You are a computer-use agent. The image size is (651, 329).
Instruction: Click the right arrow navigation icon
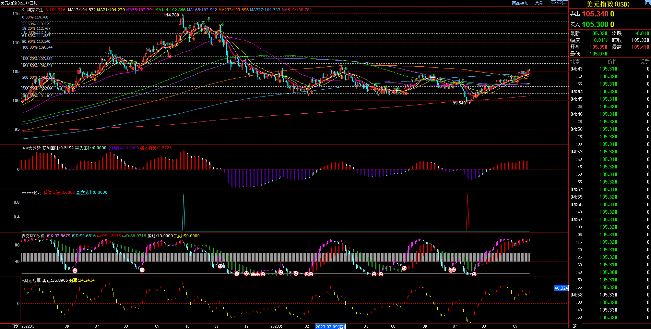(x=559, y=3)
